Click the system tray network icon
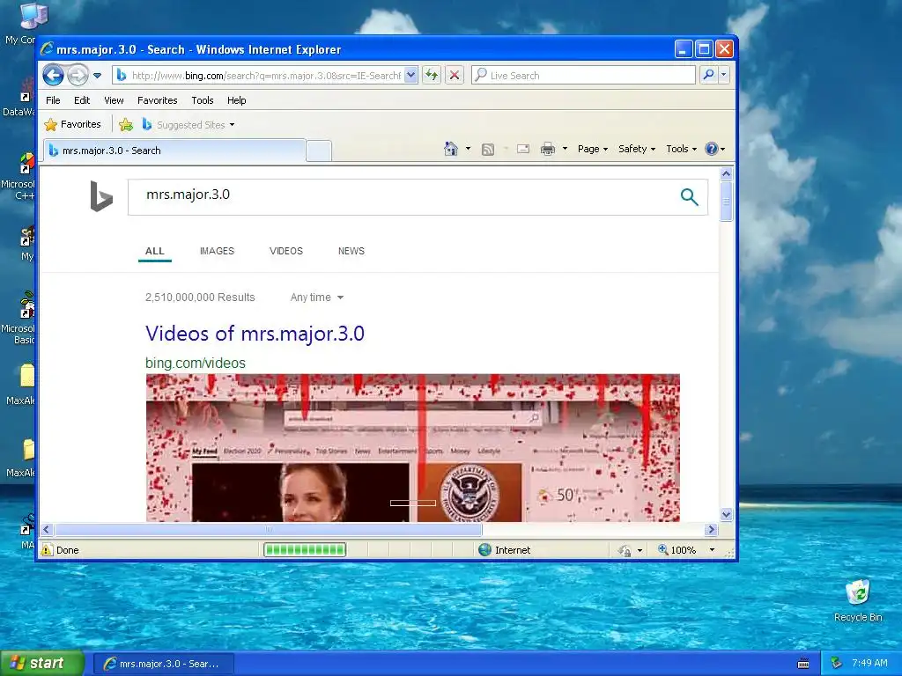 point(837,664)
